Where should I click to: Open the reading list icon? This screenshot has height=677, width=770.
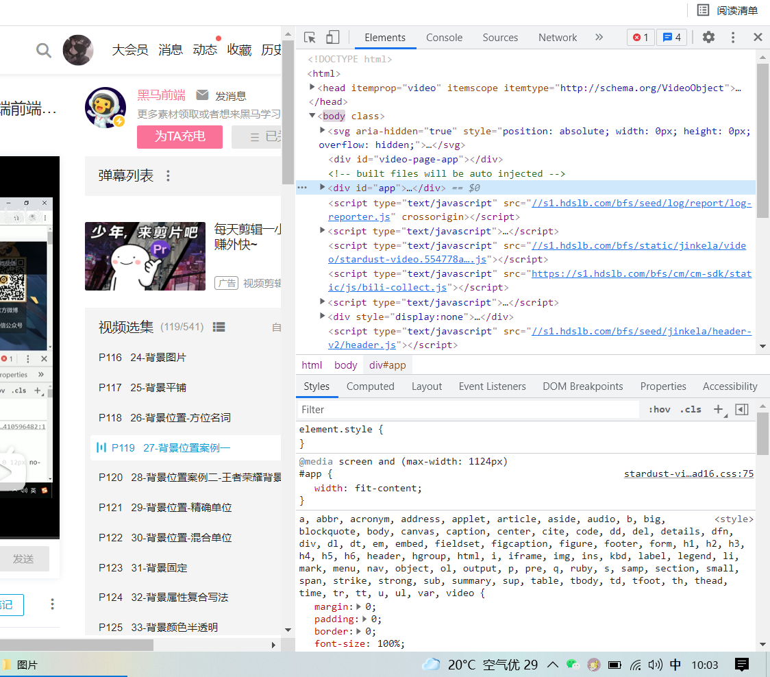click(x=704, y=10)
